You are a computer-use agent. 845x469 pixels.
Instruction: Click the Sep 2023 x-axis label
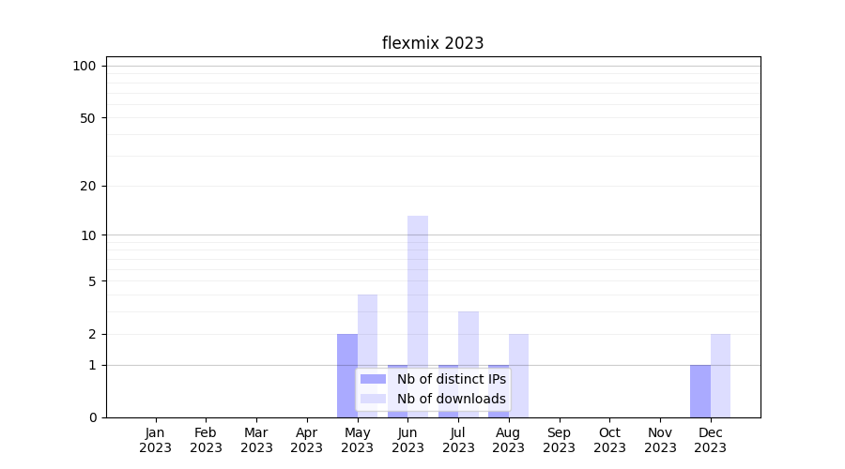[559, 440]
